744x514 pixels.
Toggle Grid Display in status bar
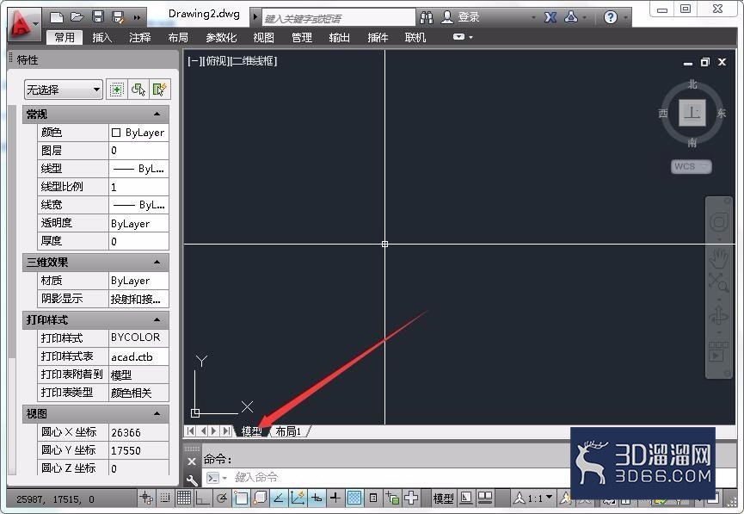point(183,498)
